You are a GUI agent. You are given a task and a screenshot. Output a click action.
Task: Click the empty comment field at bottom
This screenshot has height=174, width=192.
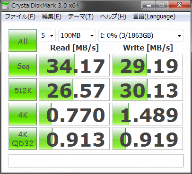tap(96, 161)
